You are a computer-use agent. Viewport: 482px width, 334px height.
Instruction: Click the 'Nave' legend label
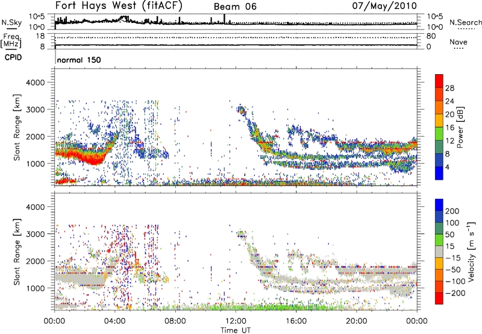pos(459,42)
